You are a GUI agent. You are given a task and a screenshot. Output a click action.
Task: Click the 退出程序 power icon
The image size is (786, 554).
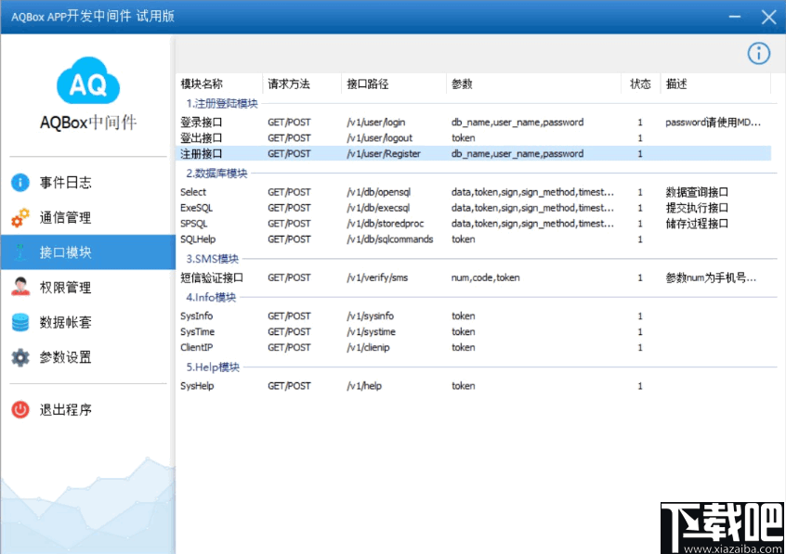20,409
